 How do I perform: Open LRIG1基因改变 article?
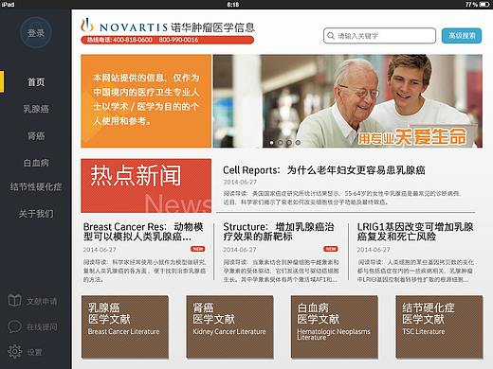click(x=415, y=232)
